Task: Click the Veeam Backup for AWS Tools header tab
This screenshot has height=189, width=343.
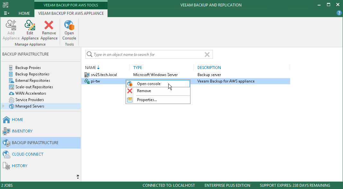Action: (71, 5)
